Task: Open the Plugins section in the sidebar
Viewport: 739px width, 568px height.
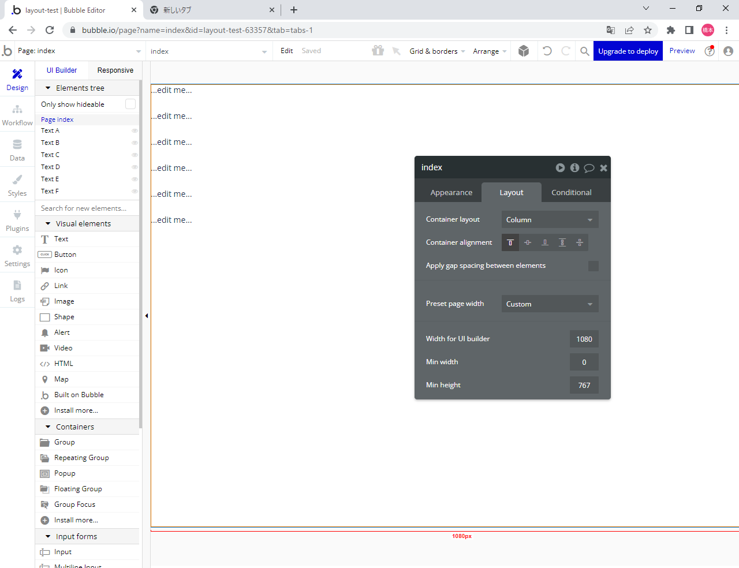Action: point(17,221)
